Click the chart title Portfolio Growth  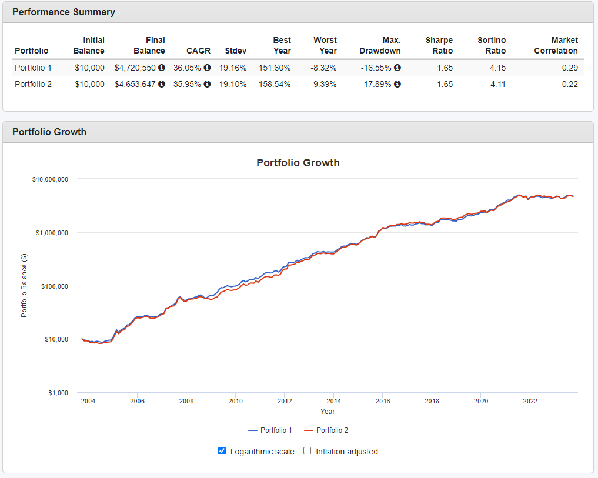[298, 163]
